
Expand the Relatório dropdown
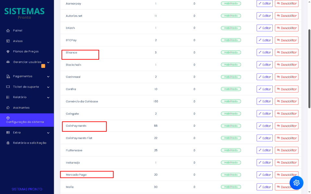tap(48, 97)
